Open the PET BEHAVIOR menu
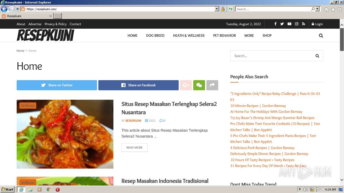 (224, 35)
